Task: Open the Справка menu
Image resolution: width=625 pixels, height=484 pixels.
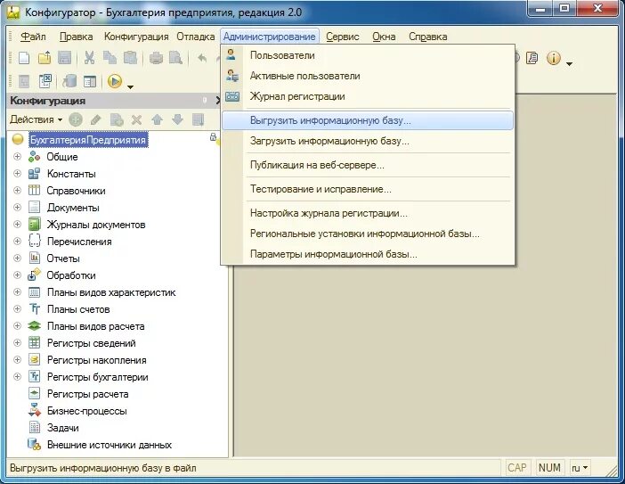Action: pyautogui.click(x=427, y=37)
